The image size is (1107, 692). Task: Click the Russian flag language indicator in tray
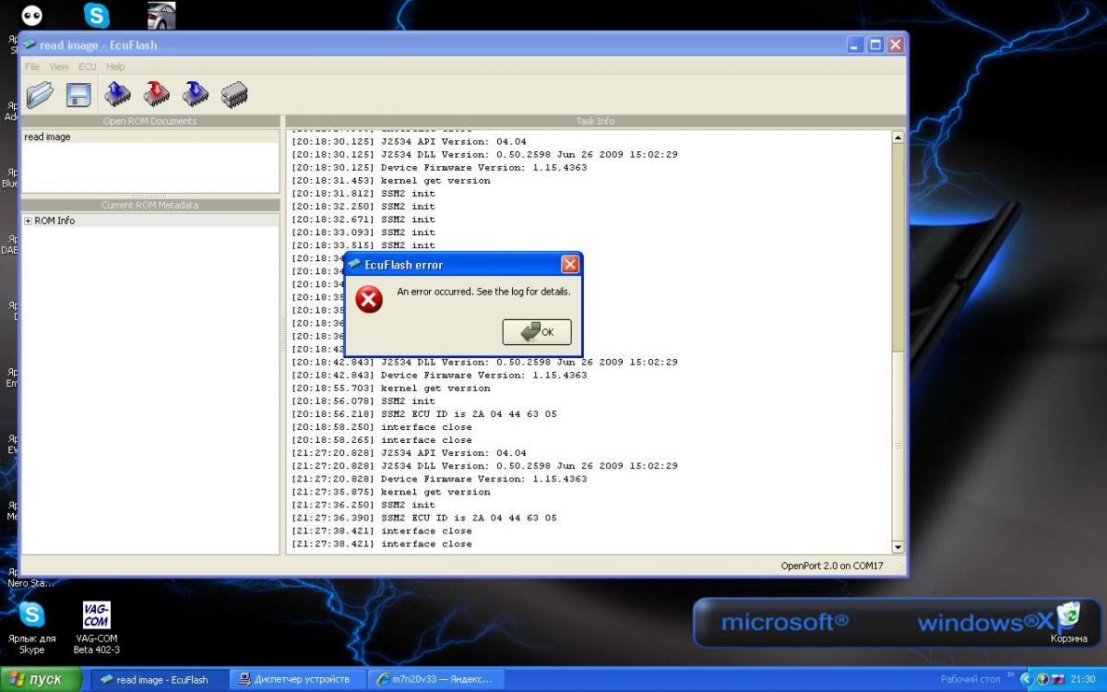tap(1057, 679)
